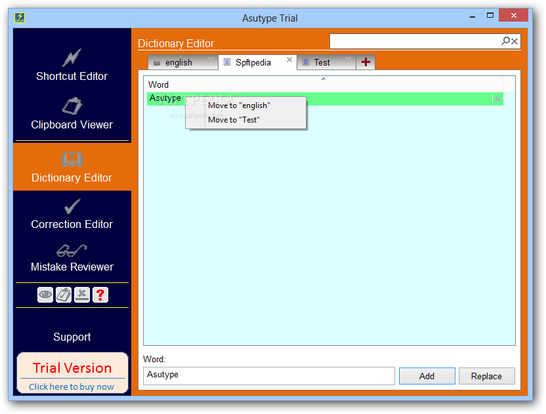Select the Dictionary Editor book icon

[72, 159]
